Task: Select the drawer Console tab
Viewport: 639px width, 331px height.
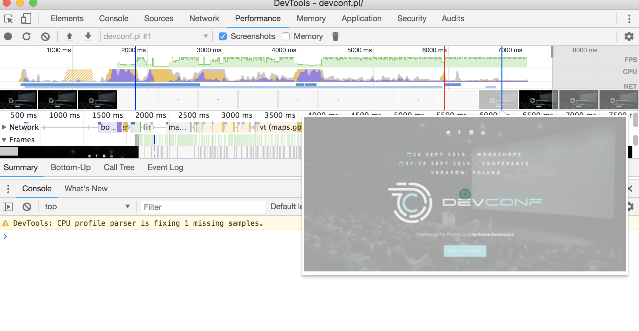Action: point(37,189)
